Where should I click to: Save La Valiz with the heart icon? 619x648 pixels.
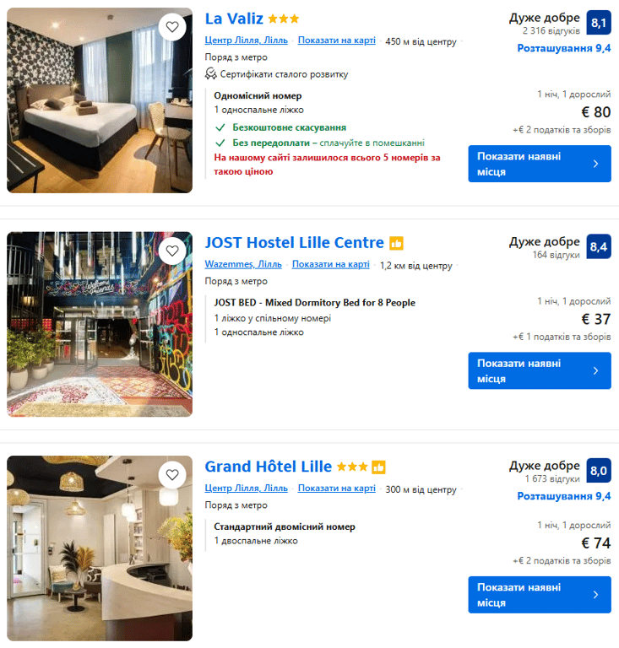click(x=172, y=27)
